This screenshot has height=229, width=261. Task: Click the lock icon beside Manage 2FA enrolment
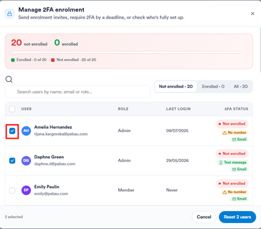[10, 14]
